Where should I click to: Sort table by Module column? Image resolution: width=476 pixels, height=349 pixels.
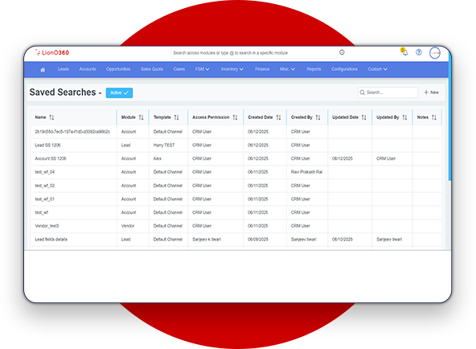pyautogui.click(x=142, y=117)
